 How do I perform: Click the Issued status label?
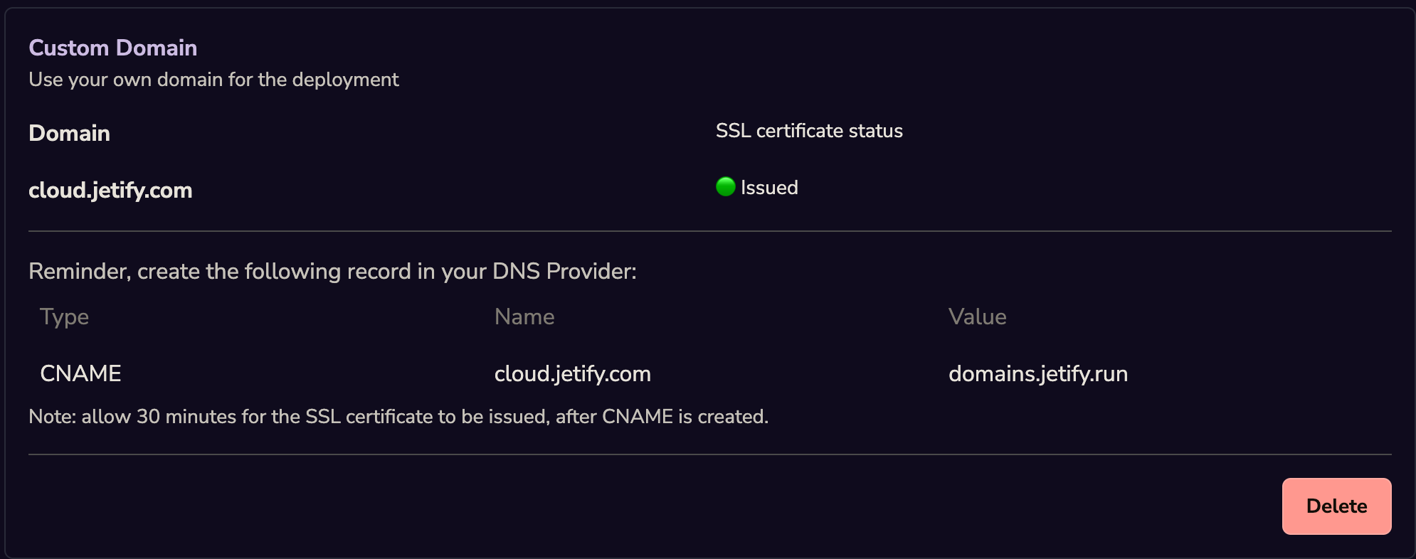pyautogui.click(x=768, y=187)
